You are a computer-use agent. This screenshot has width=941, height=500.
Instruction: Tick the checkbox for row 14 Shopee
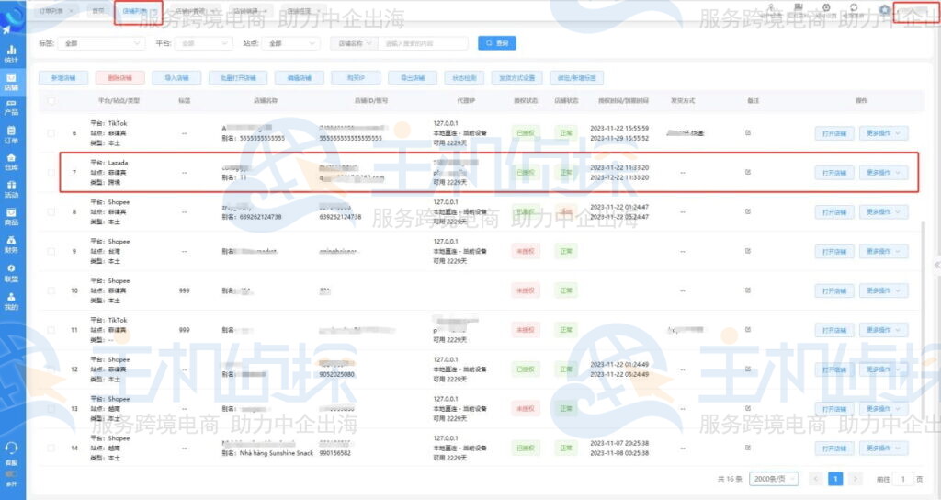point(51,448)
